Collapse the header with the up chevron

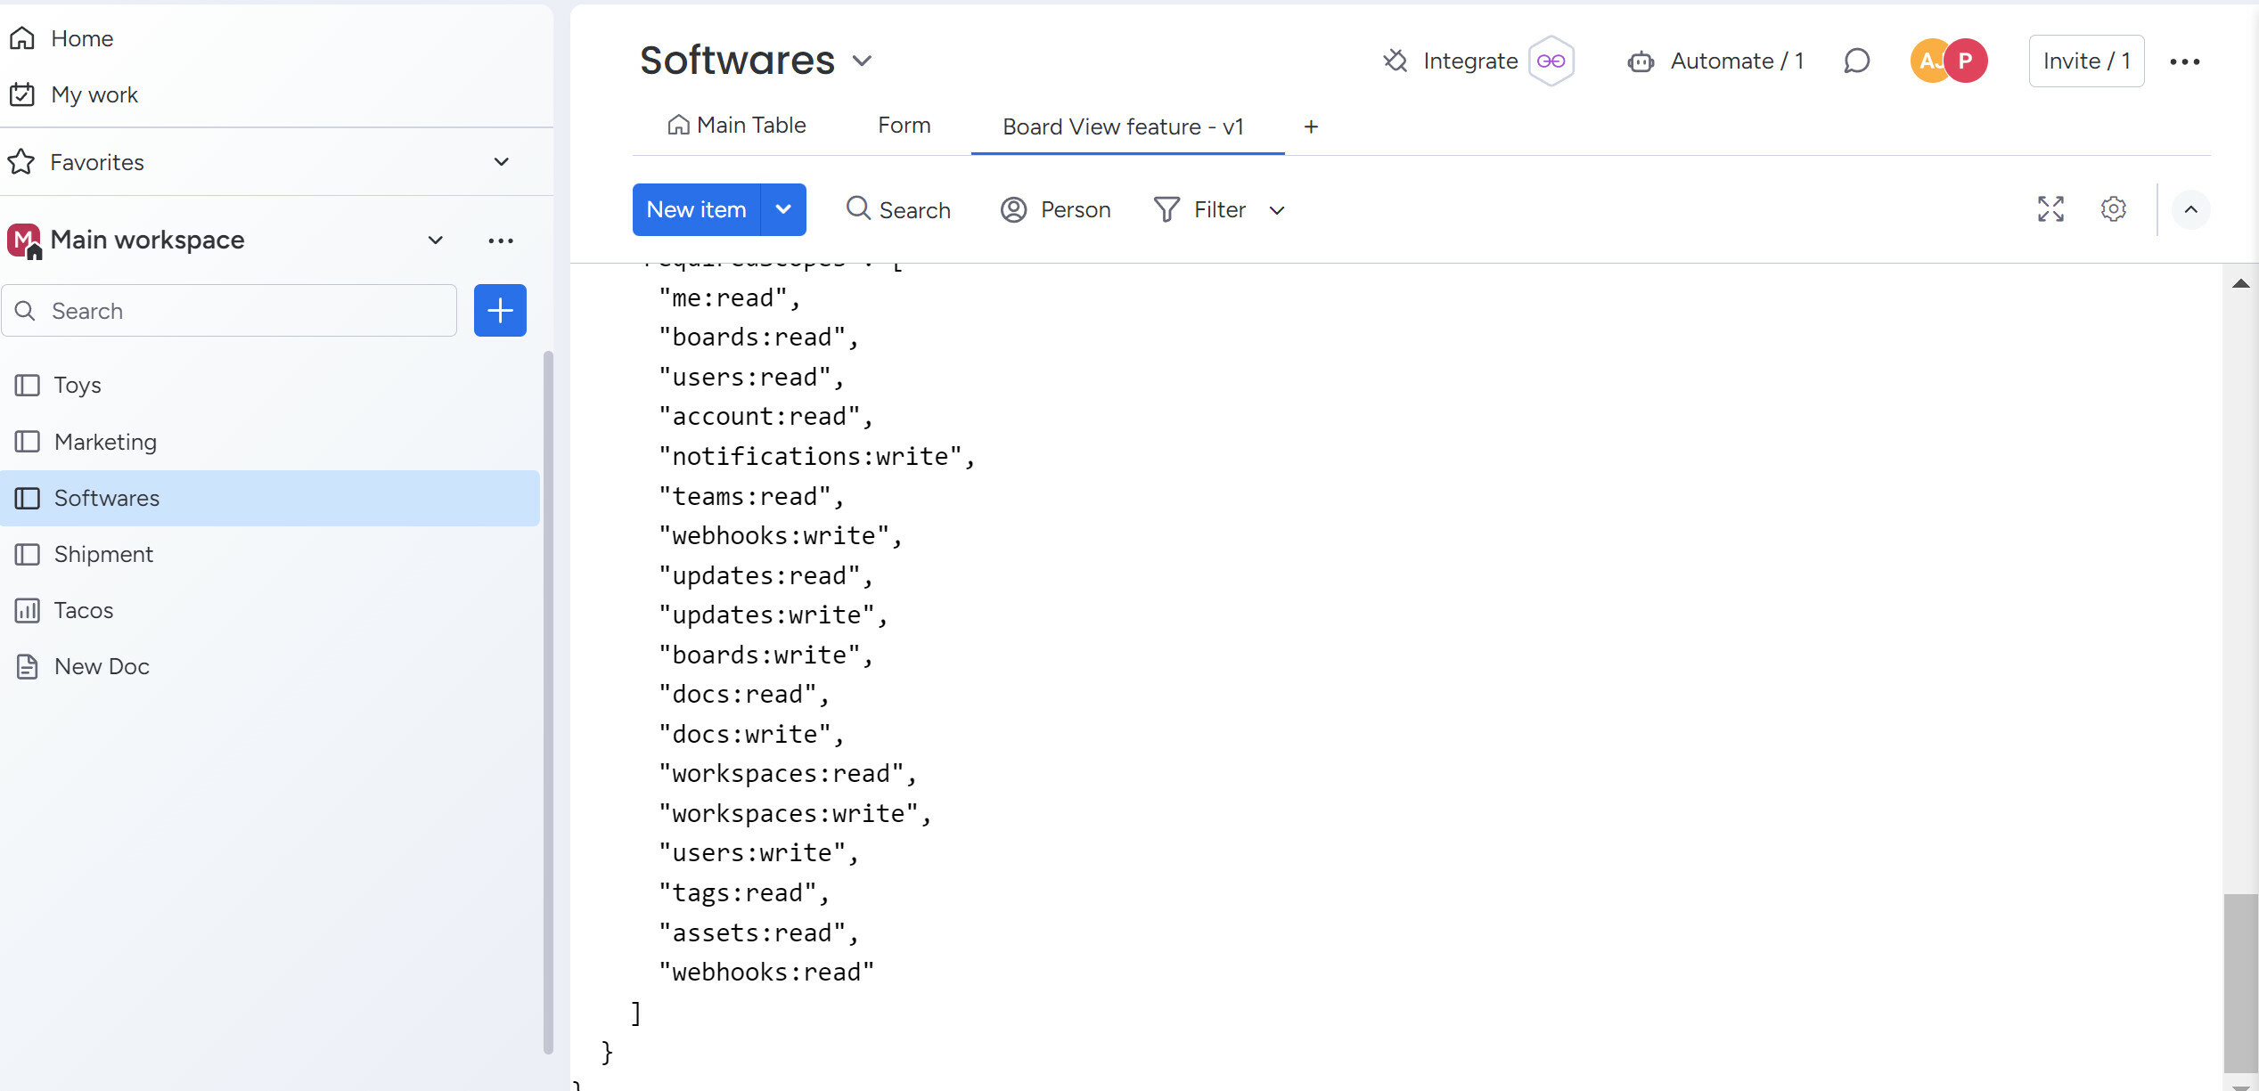click(x=2190, y=210)
